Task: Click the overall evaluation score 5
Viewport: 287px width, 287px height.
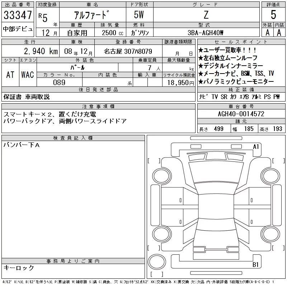Action: pos(273,15)
